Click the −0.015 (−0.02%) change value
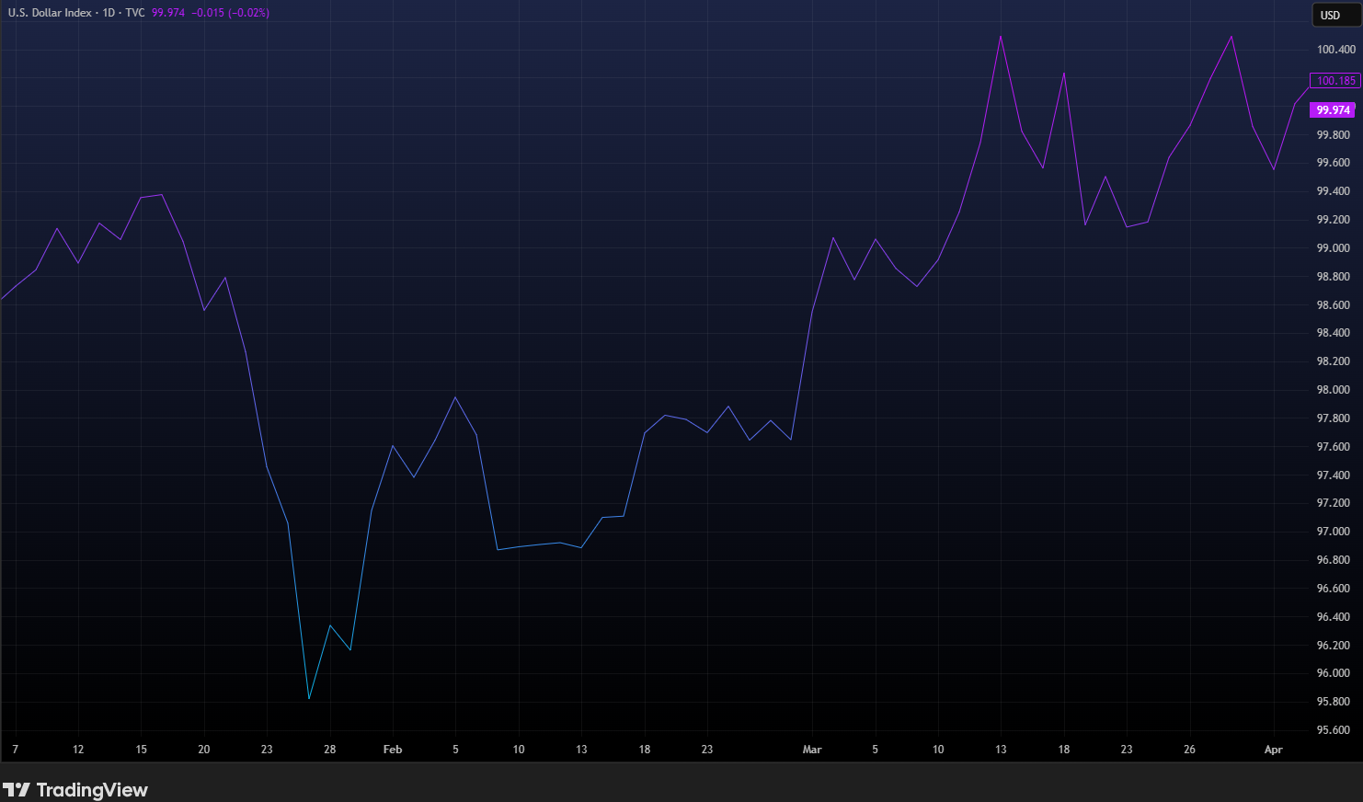 click(x=230, y=13)
